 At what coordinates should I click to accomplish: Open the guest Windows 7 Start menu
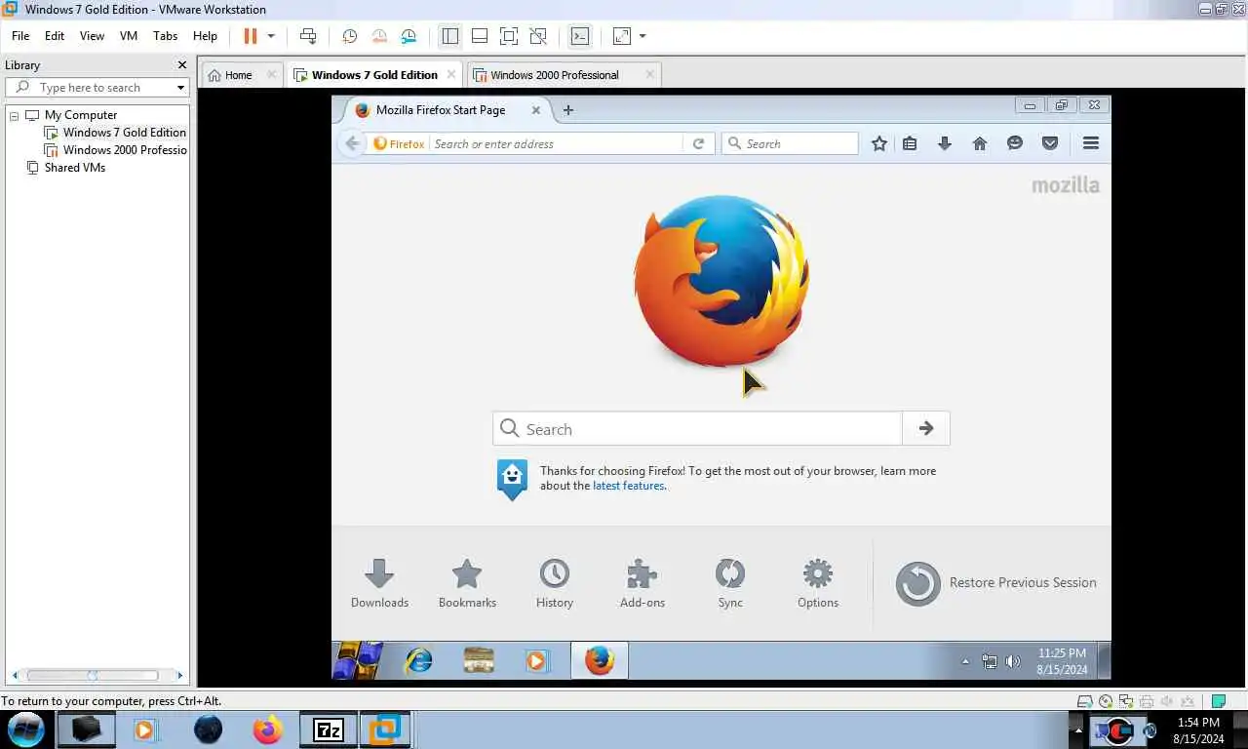click(357, 660)
